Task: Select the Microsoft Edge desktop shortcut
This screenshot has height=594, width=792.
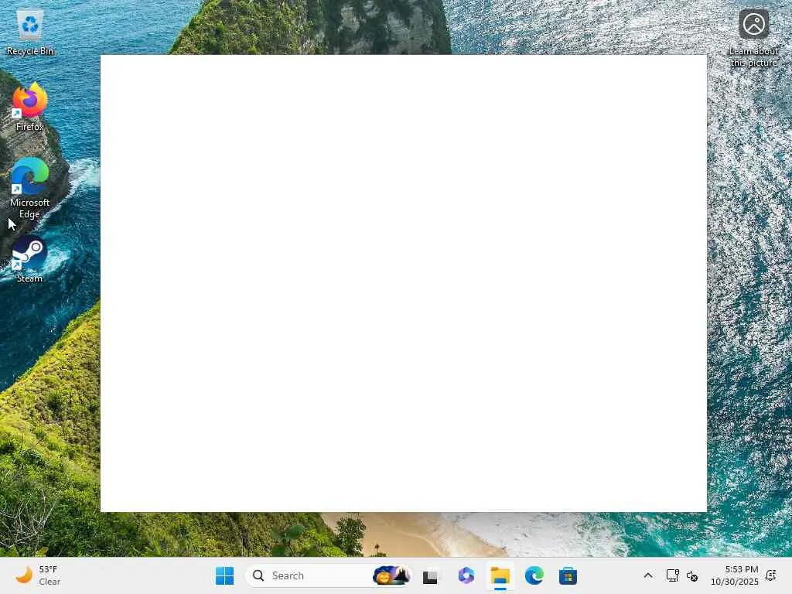Action: (30, 189)
